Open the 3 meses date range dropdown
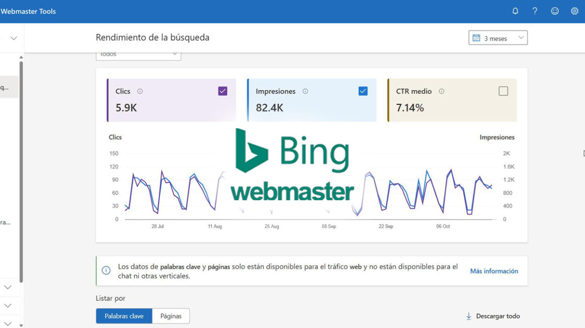This screenshot has height=328, width=585. (498, 38)
